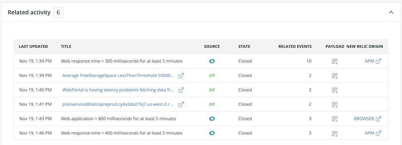Screen dimensions: 402x145
Task: Click Closed state in 1:43 PM row
Action: tap(245, 119)
